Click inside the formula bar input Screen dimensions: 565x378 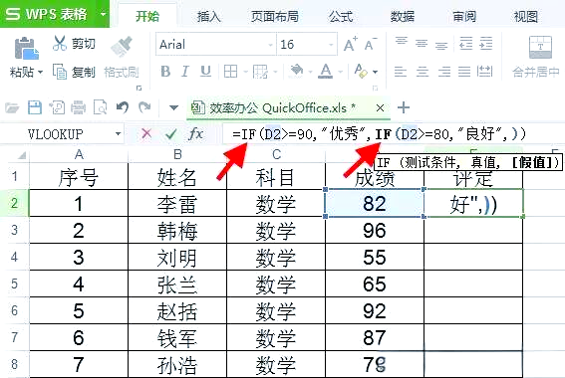[393, 134]
